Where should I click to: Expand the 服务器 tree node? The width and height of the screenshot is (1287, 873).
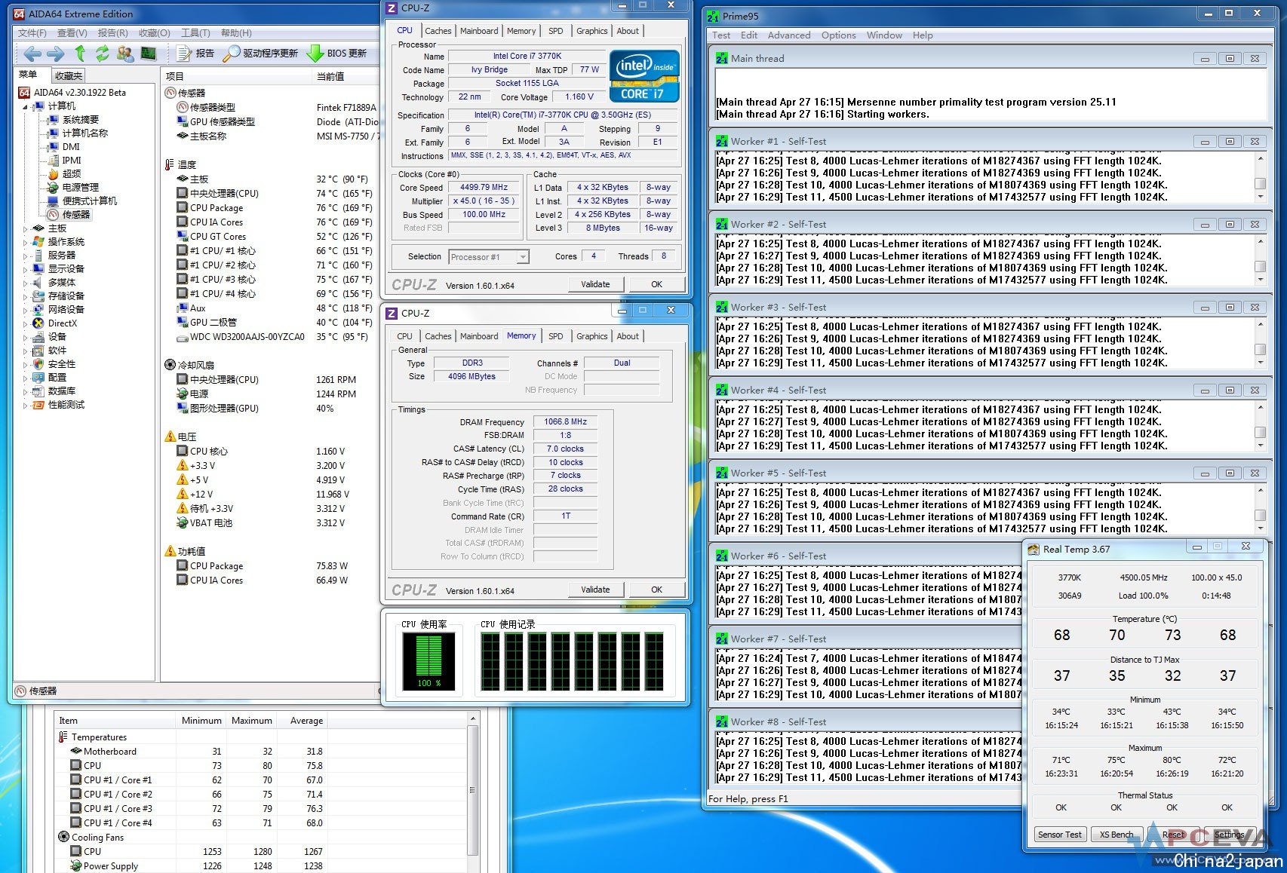pos(25,256)
